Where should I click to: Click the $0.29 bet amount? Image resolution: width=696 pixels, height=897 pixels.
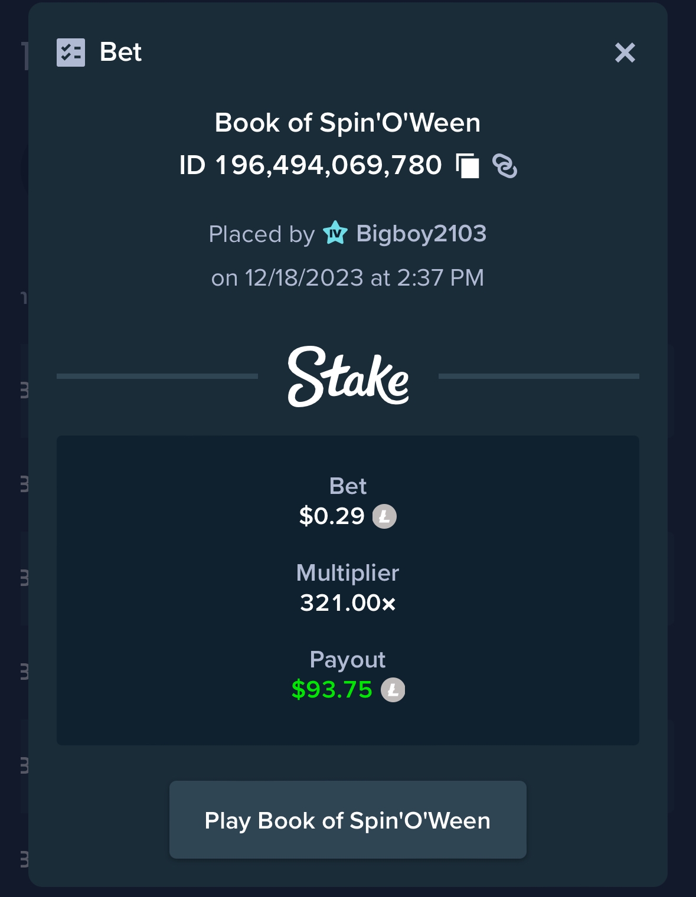click(332, 516)
